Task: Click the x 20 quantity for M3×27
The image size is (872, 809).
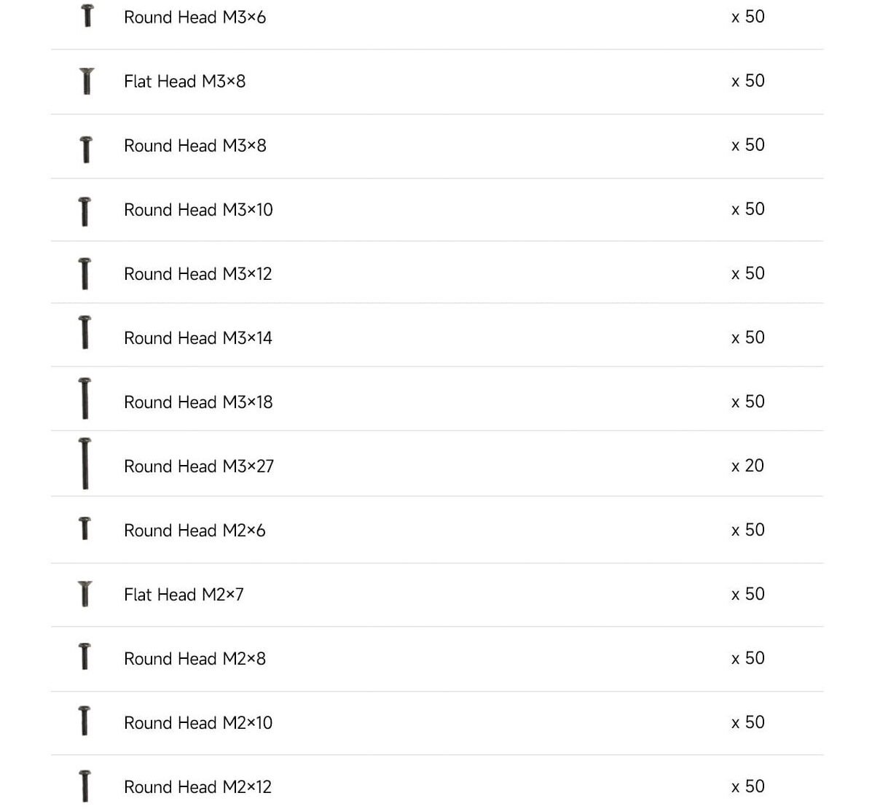Action: pos(747,466)
